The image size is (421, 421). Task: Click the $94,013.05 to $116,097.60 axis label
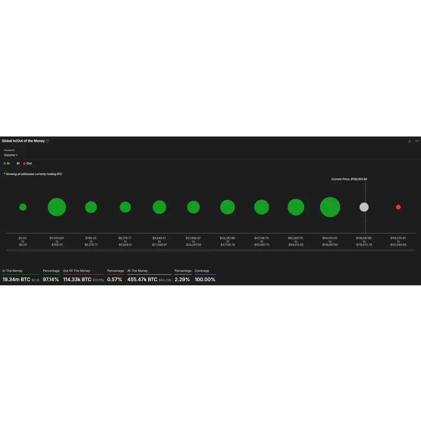tap(330, 241)
